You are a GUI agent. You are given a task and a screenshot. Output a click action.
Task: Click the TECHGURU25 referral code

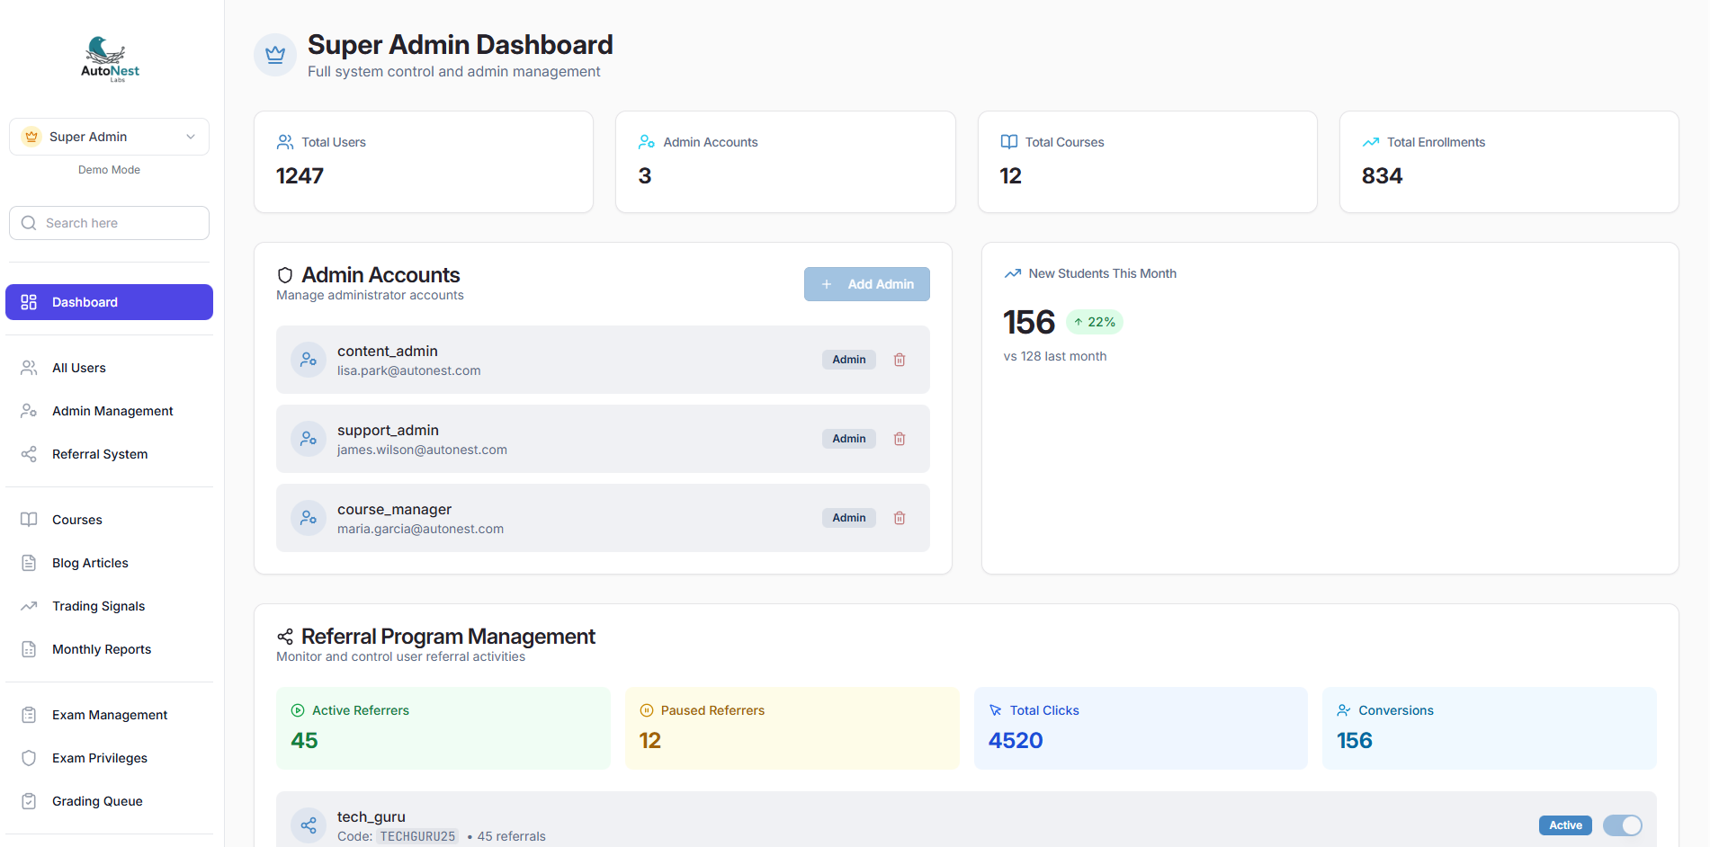click(417, 836)
